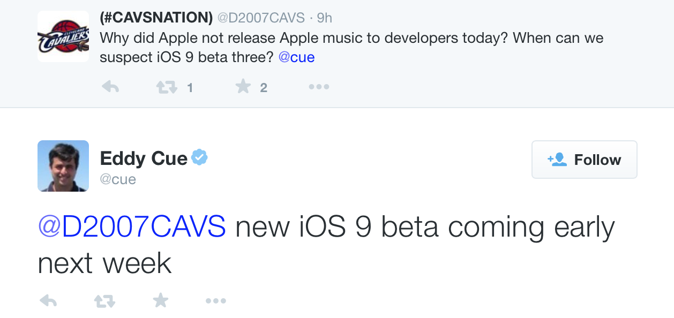The width and height of the screenshot is (674, 318).
Task: Reply to the CAVSNATION tweet
Action: tap(110, 87)
